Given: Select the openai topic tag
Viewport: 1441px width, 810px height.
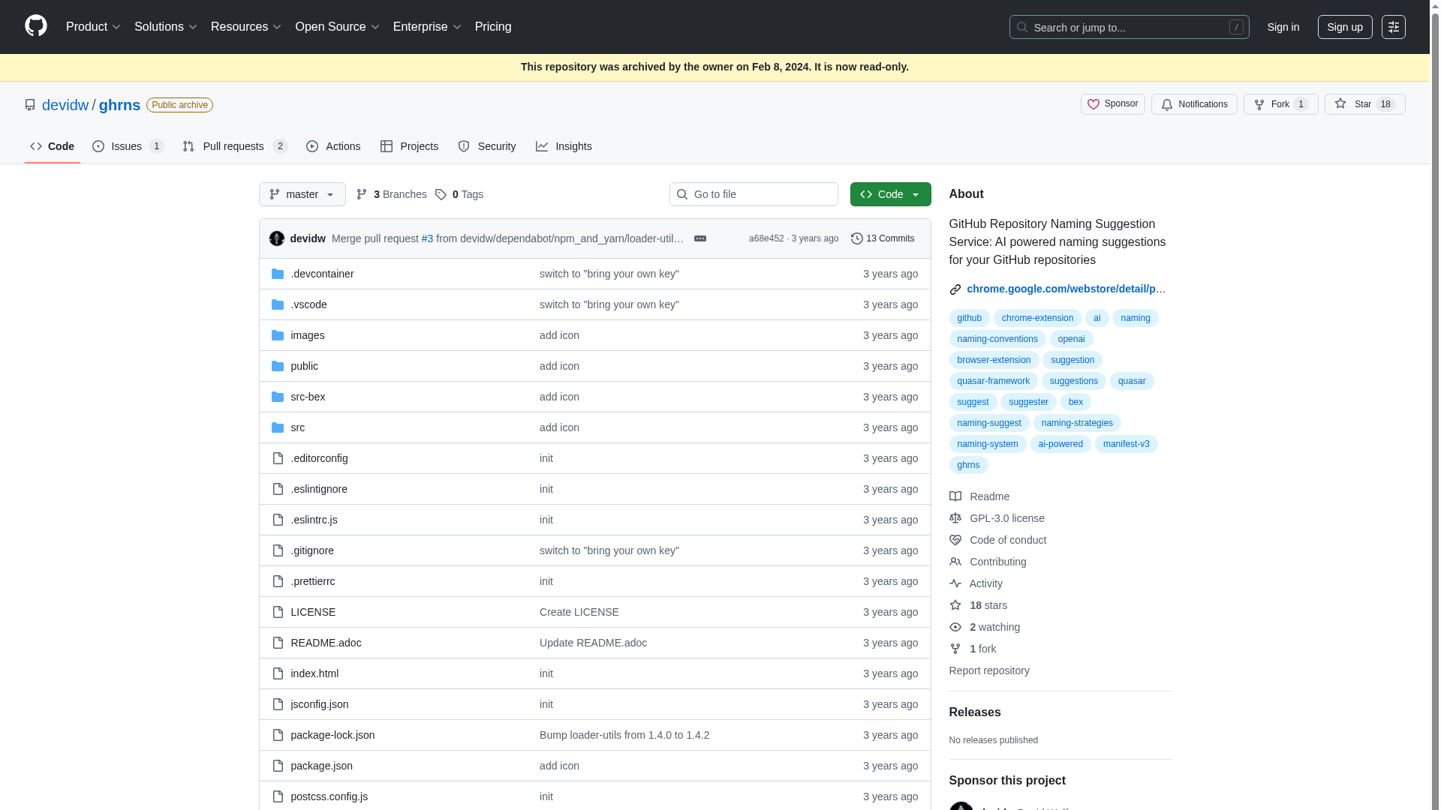Looking at the screenshot, I should 1071,339.
